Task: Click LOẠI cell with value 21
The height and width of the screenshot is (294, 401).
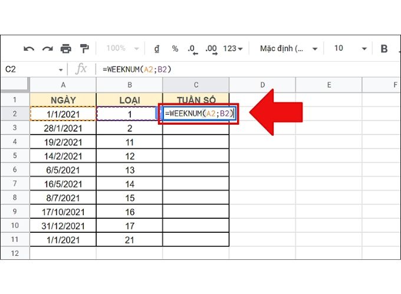Action: 129,240
